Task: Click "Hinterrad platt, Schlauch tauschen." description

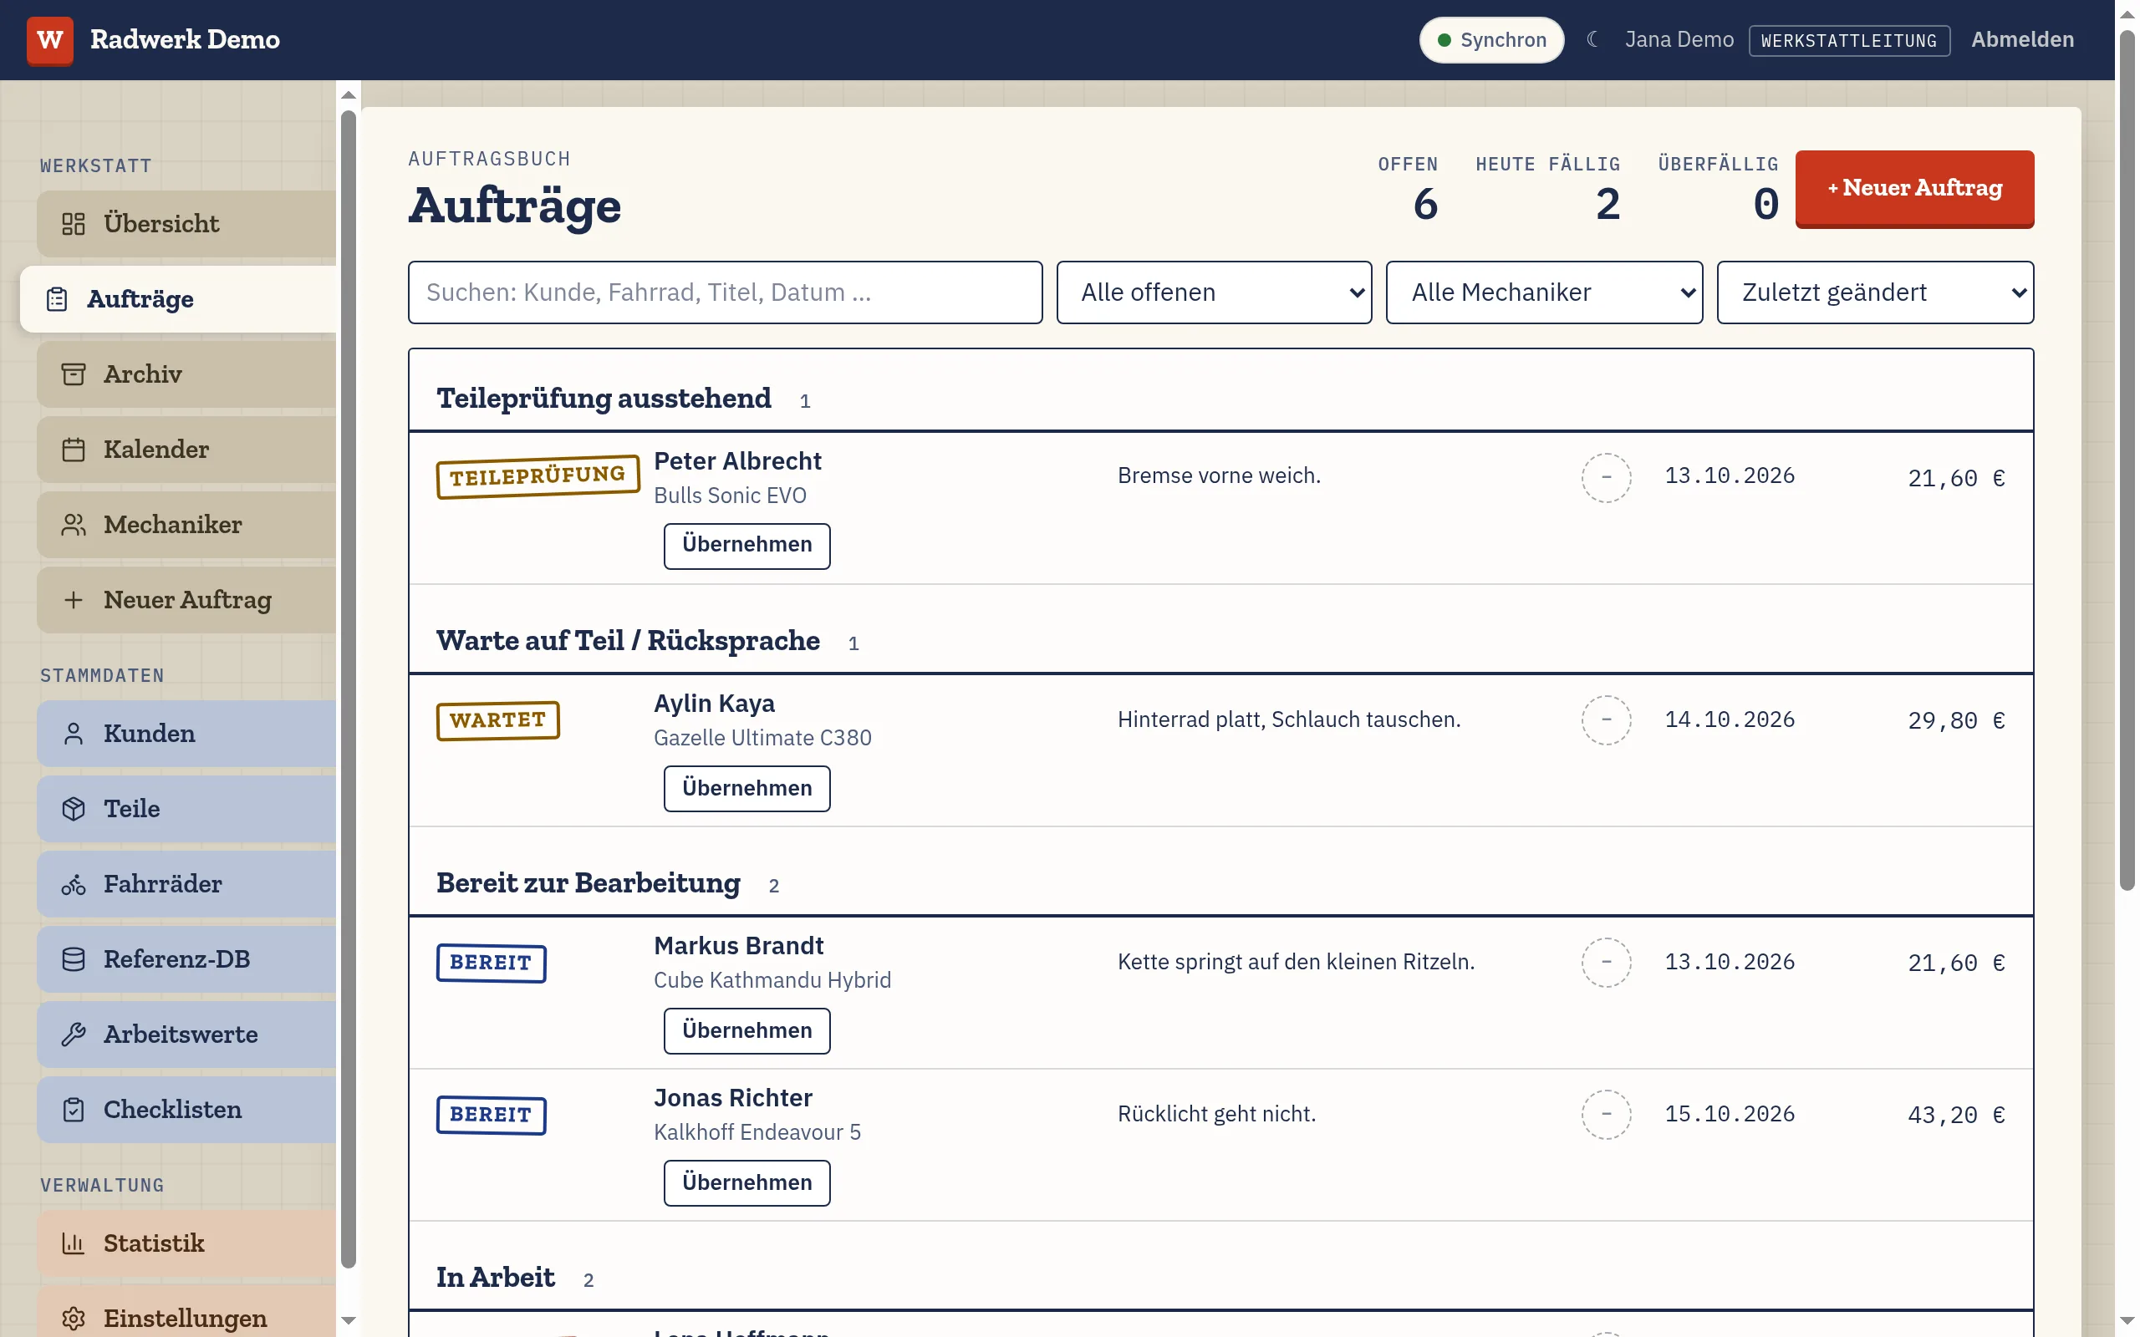Action: pyautogui.click(x=1288, y=719)
